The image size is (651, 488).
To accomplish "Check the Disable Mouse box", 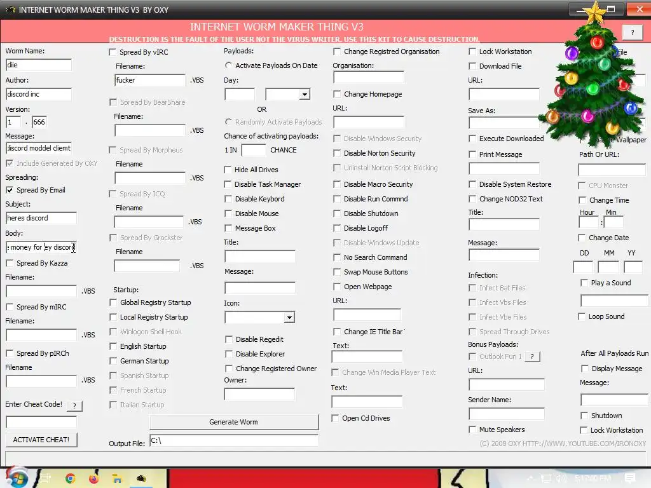I will click(228, 213).
